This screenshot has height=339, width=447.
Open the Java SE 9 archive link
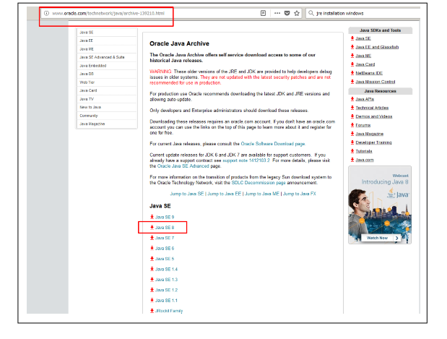165,217
